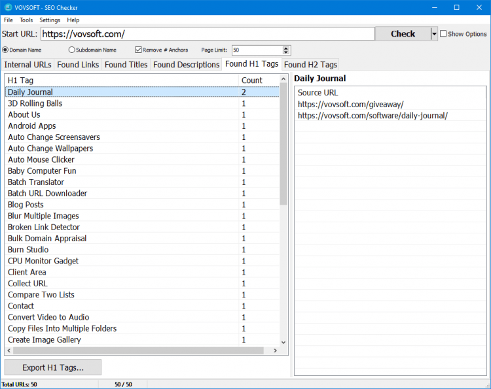
Task: Open the Help menu
Action: click(73, 20)
